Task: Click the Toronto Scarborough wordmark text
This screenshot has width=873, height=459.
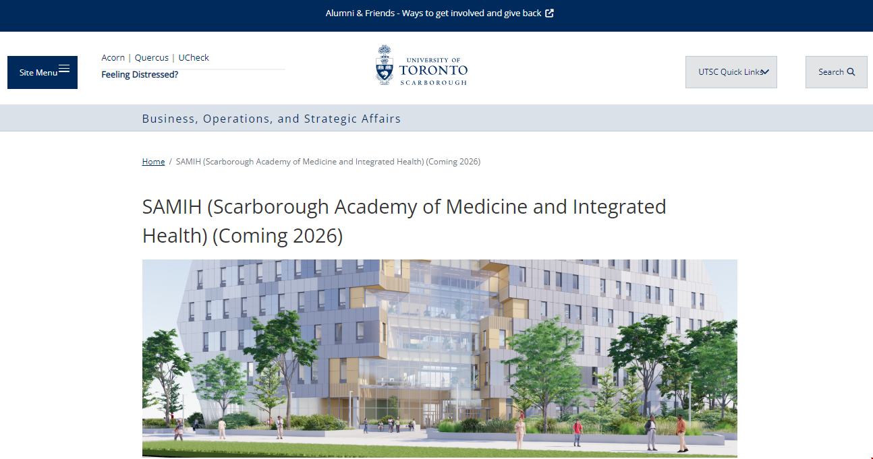Action: click(432, 71)
